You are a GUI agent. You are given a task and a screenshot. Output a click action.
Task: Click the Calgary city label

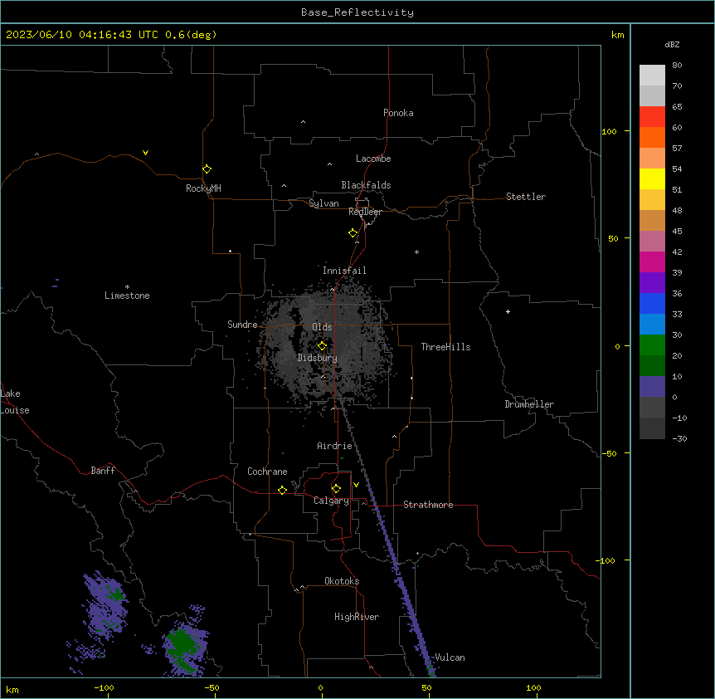[331, 501]
